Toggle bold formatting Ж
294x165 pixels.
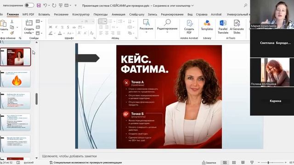pyautogui.click(x=51, y=27)
